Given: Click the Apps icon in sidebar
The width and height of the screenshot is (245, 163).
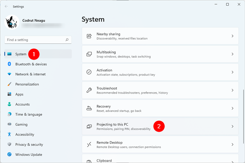Looking at the screenshot, I should tap(9, 94).
